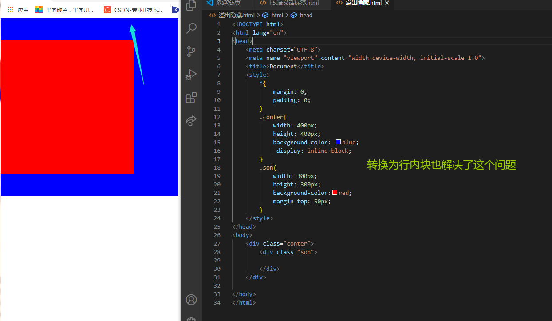Open the Run and Debug view

point(191,74)
